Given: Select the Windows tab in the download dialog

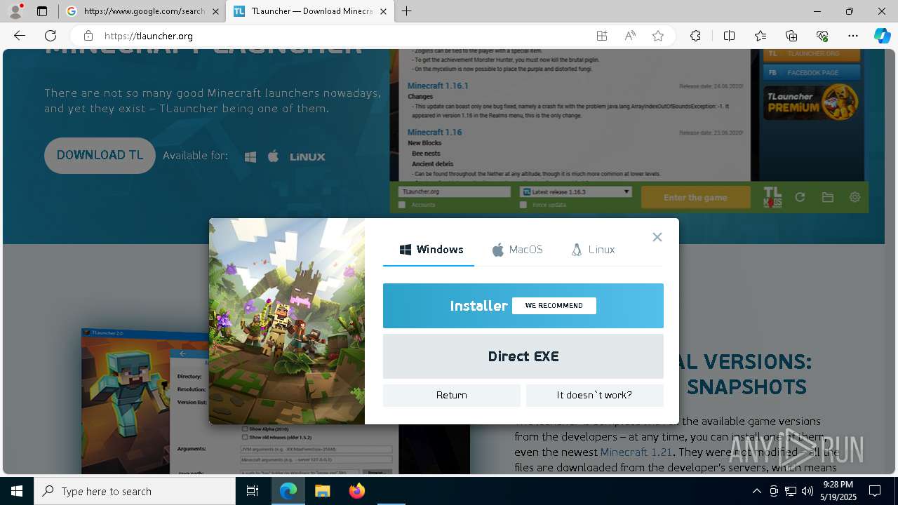Looking at the screenshot, I should (431, 250).
